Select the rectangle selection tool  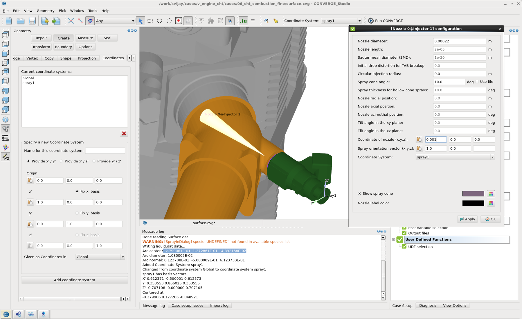tap(150, 21)
